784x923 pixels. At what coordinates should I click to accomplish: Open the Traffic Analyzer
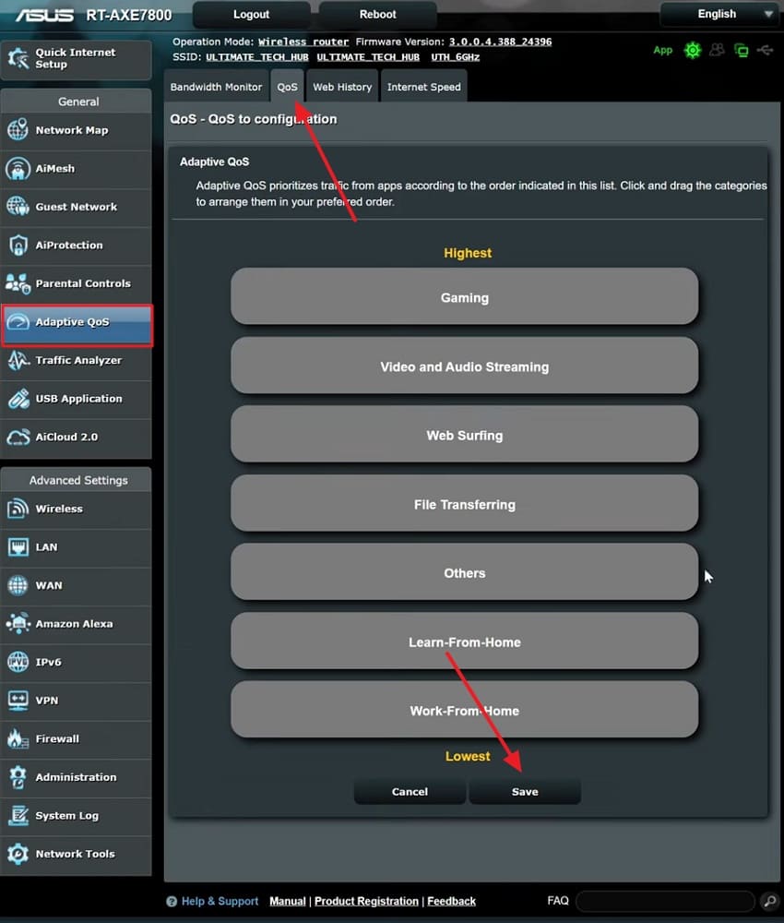pos(75,360)
